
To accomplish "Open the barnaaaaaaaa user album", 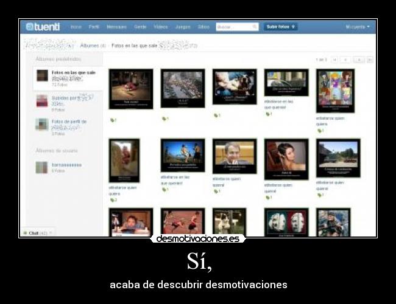I will pyautogui.click(x=66, y=165).
